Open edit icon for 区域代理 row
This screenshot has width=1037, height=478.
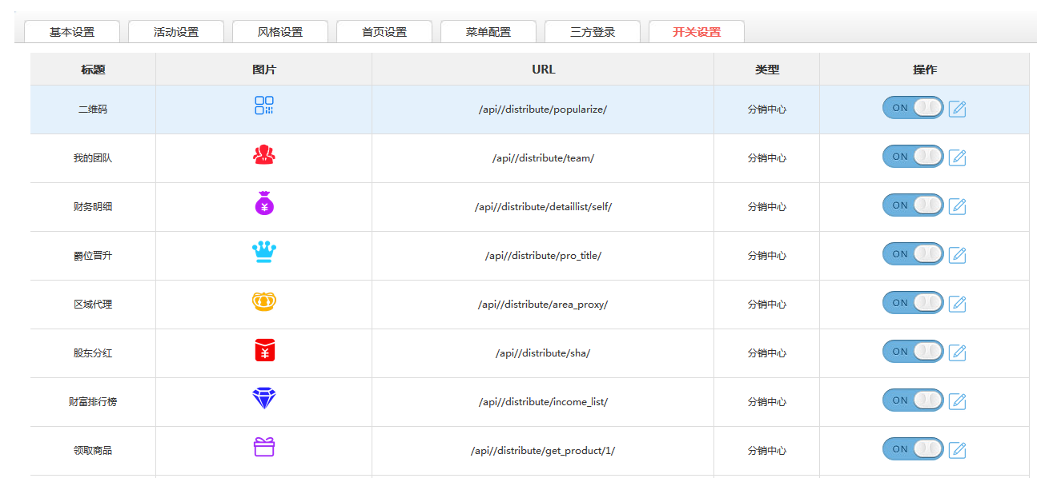click(x=957, y=304)
